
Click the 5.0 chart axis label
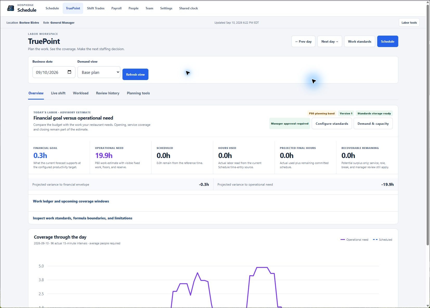41,266
